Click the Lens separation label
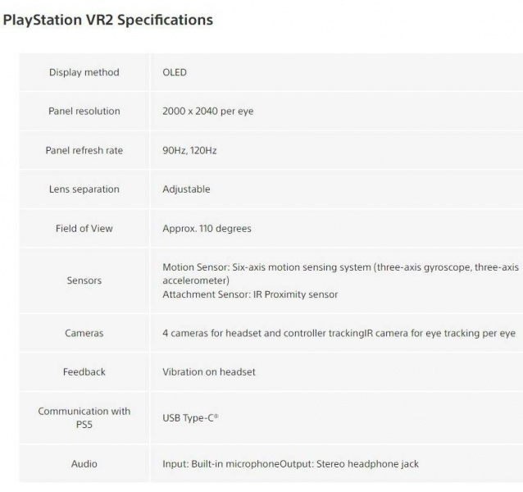 pyautogui.click(x=84, y=189)
